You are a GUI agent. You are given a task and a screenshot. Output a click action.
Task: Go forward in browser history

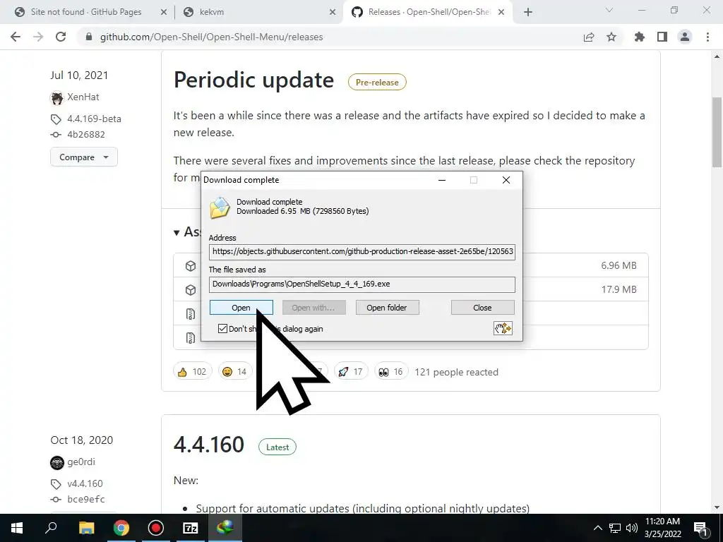click(38, 37)
